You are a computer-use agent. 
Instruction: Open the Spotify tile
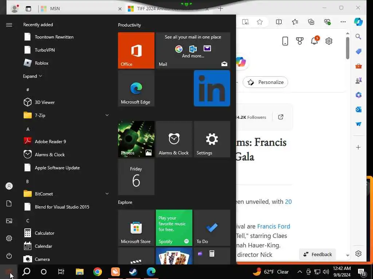(174, 228)
